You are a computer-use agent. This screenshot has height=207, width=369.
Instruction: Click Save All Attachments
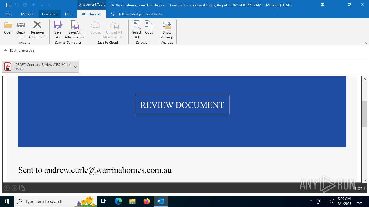pyautogui.click(x=74, y=30)
